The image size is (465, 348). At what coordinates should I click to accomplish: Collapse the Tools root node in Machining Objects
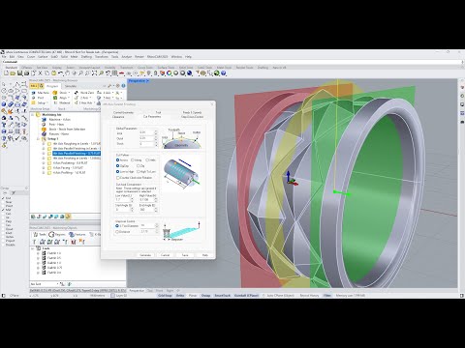(x=32, y=248)
